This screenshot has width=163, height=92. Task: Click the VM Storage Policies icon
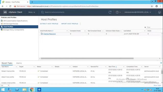pos(2,24)
